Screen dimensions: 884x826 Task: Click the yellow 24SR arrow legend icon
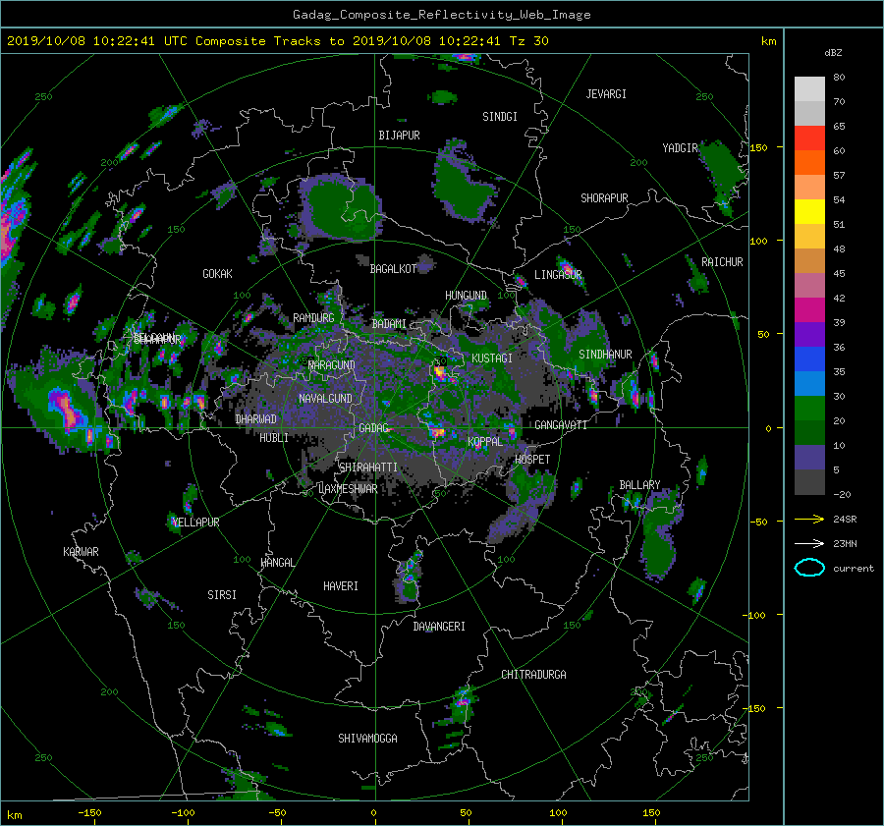click(809, 519)
